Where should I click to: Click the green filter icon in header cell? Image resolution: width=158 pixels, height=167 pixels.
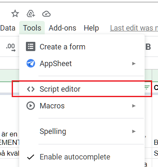[147, 87]
